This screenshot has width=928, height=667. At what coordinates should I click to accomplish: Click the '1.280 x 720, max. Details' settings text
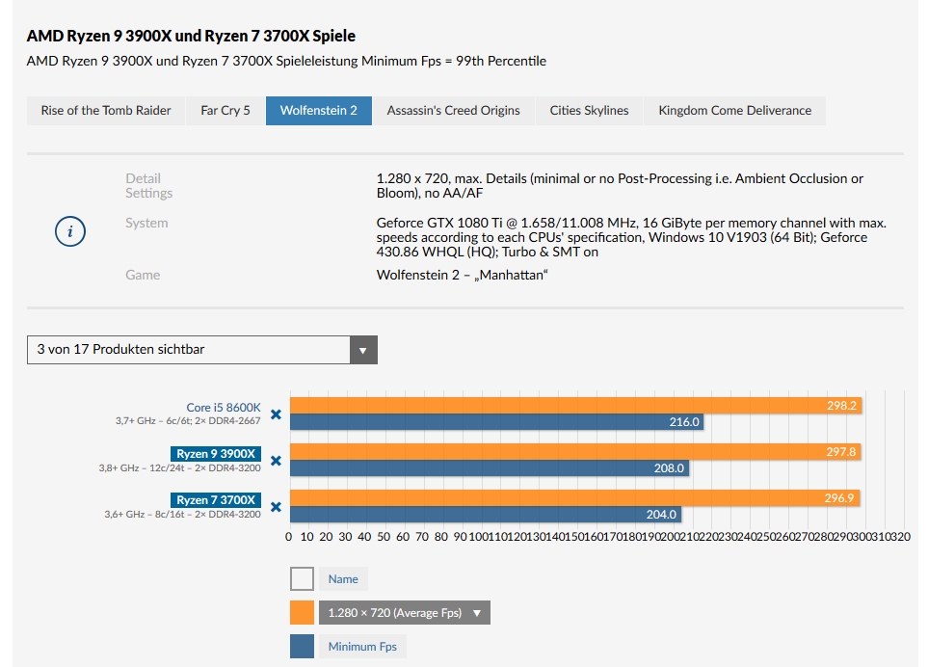coord(620,186)
